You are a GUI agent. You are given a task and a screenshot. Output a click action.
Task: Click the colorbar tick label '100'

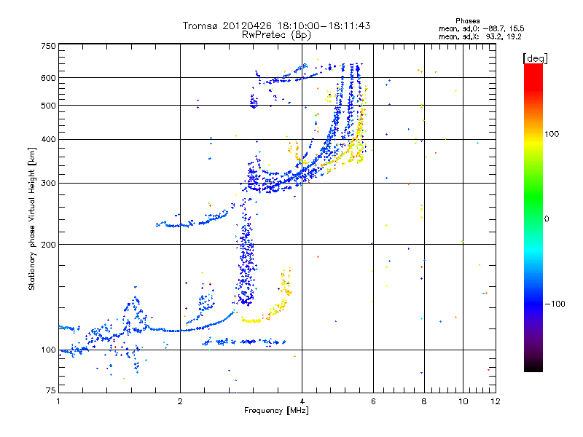pos(552,134)
